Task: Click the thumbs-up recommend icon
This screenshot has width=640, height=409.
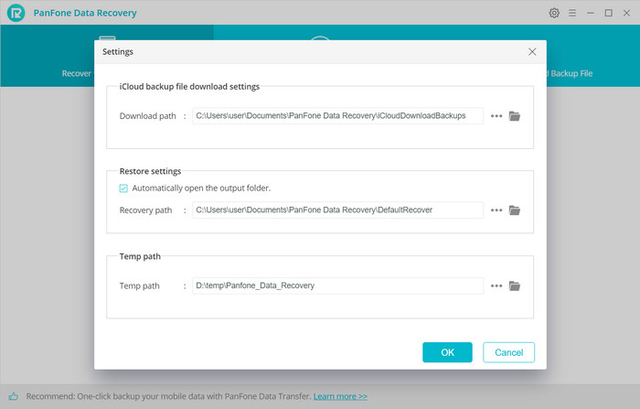Action: (13, 396)
